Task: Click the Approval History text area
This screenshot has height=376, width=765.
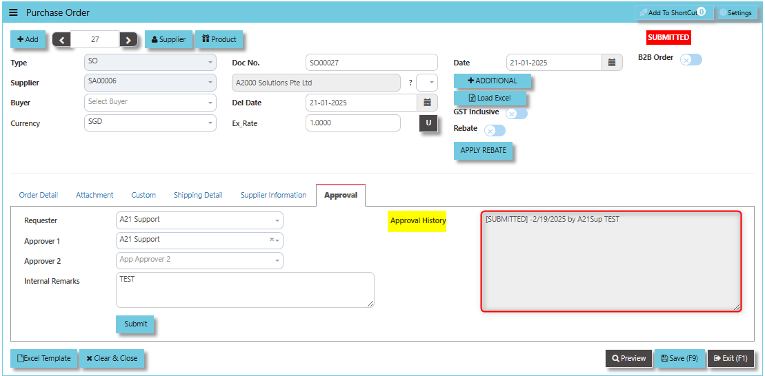Action: pyautogui.click(x=611, y=261)
